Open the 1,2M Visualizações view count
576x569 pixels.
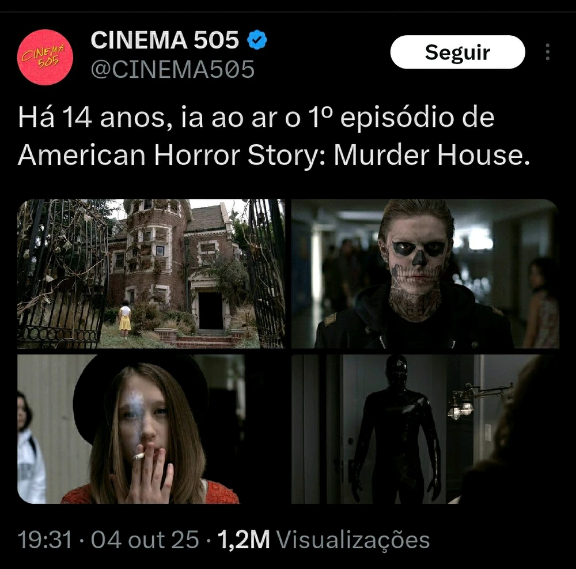[324, 540]
